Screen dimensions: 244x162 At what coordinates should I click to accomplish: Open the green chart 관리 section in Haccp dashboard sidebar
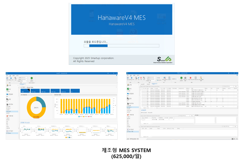point(9,89)
